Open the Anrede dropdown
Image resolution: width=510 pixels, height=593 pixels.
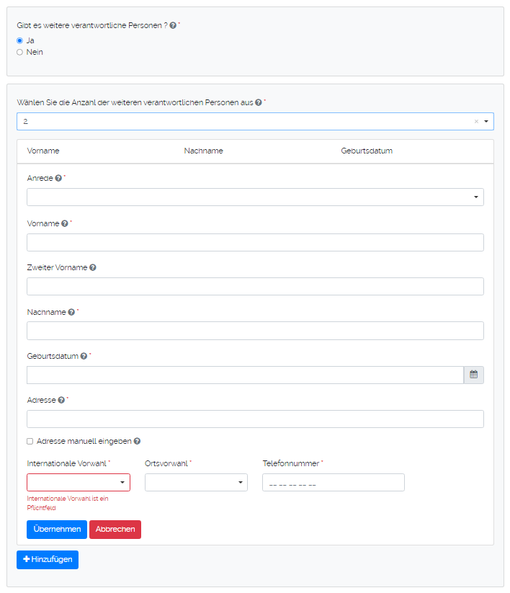click(255, 197)
